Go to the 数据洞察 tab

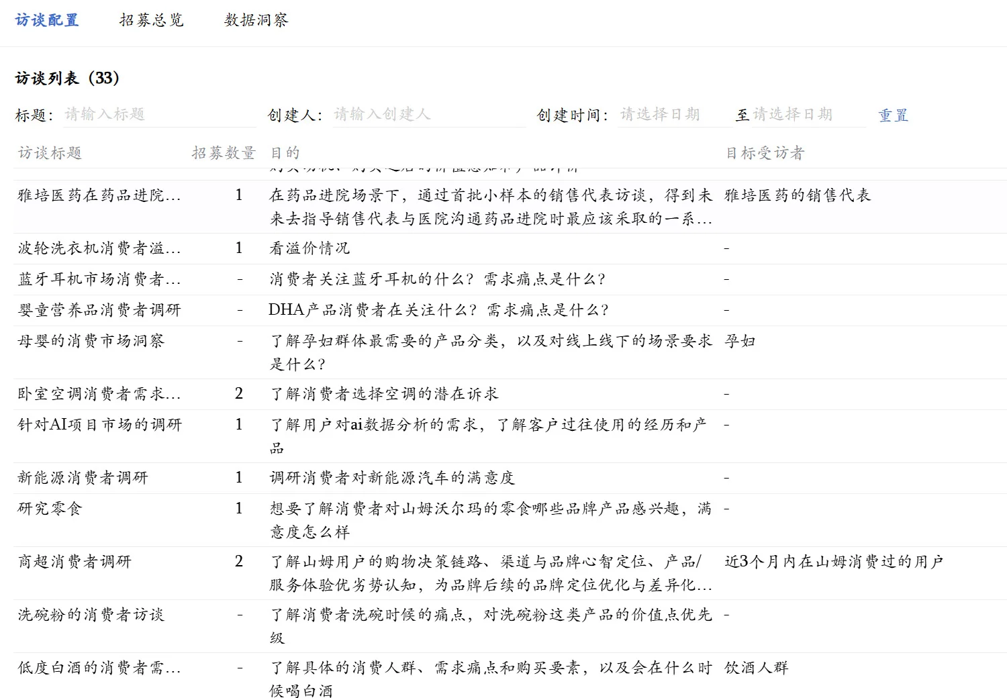click(x=256, y=20)
